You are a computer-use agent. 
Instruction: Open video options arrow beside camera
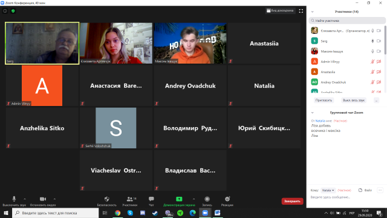pos(54,199)
